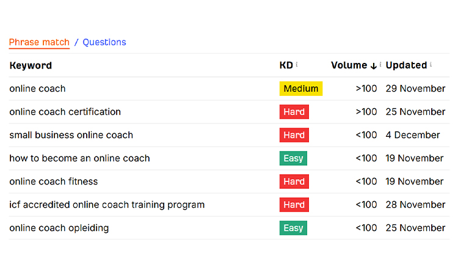Click the Easy badge for online coach opleiding
The image size is (458, 275).
(x=293, y=228)
